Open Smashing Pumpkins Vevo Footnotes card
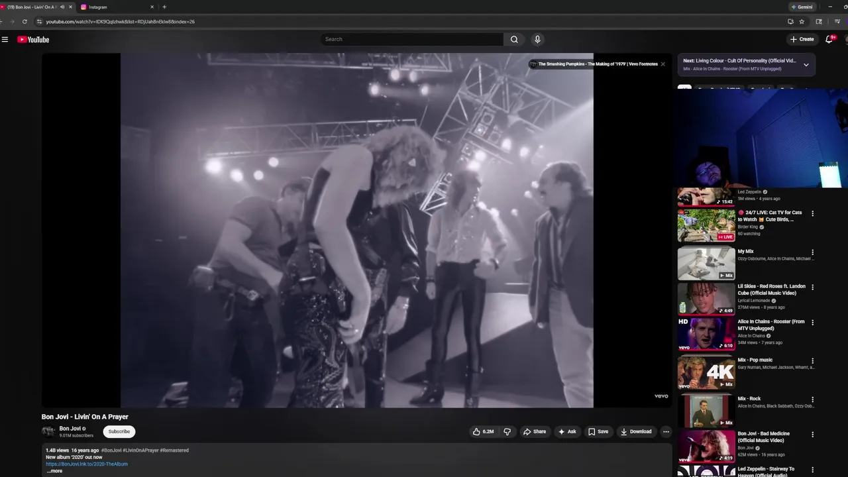Viewport: 848px width, 477px height. (594, 64)
